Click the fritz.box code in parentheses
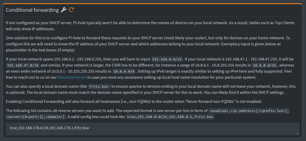This screenshot has width=306, height=141. click(x=98, y=86)
